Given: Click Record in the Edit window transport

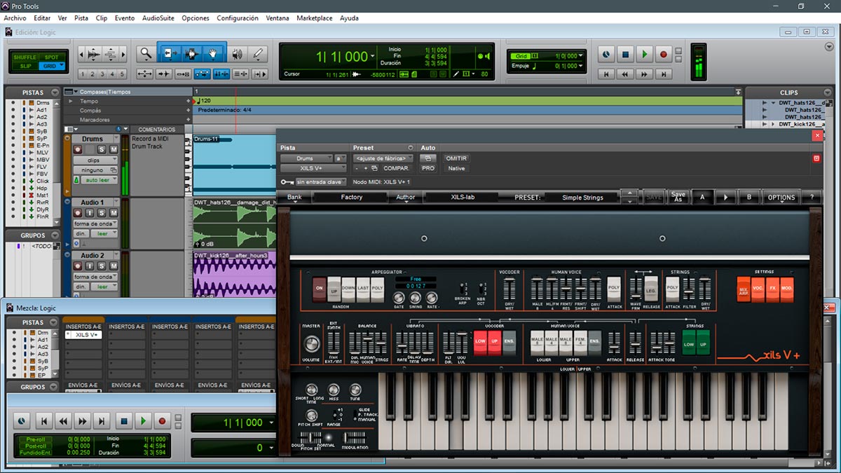Looking at the screenshot, I should (662, 54).
